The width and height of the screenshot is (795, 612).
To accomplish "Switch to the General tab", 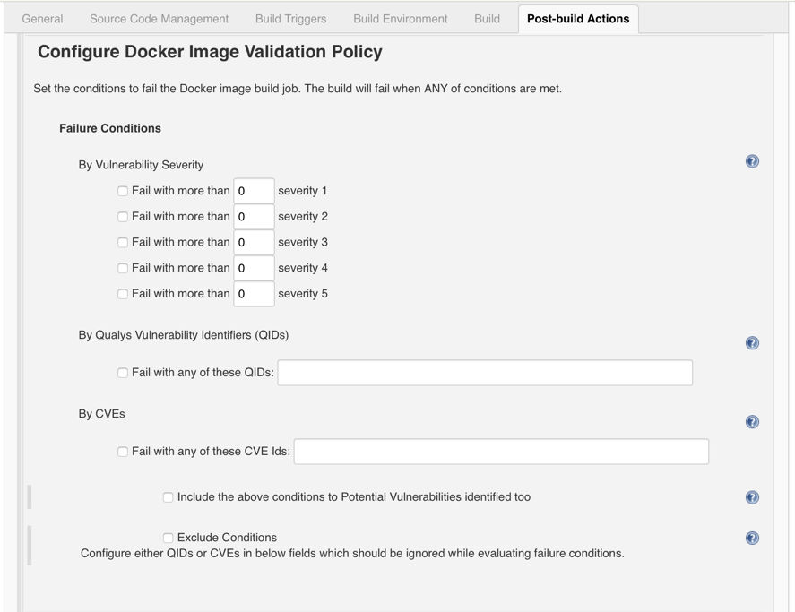I will (42, 18).
